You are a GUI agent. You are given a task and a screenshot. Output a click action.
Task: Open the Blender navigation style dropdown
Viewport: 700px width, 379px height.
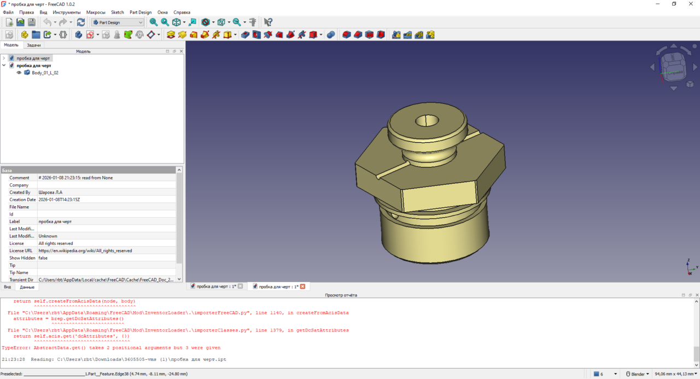(x=638, y=374)
